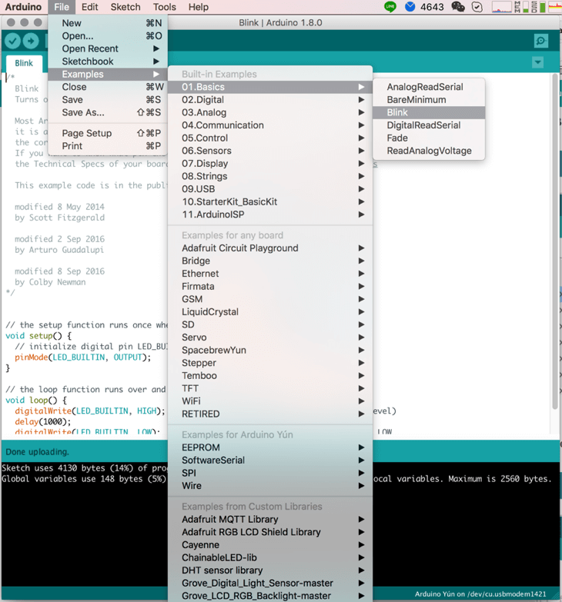Expand the 07.Display examples submenu
The image size is (562, 602).
(x=270, y=164)
